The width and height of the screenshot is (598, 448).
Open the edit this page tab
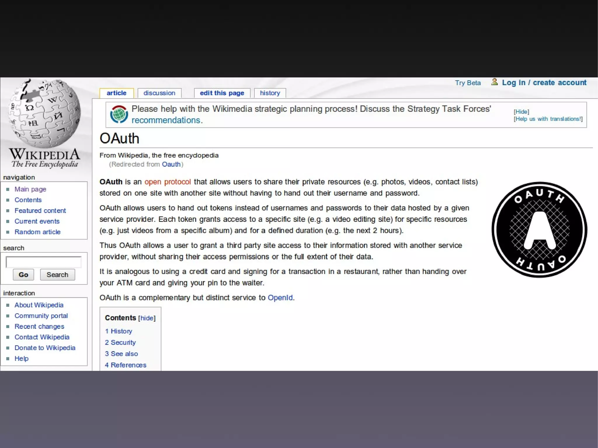(x=222, y=93)
